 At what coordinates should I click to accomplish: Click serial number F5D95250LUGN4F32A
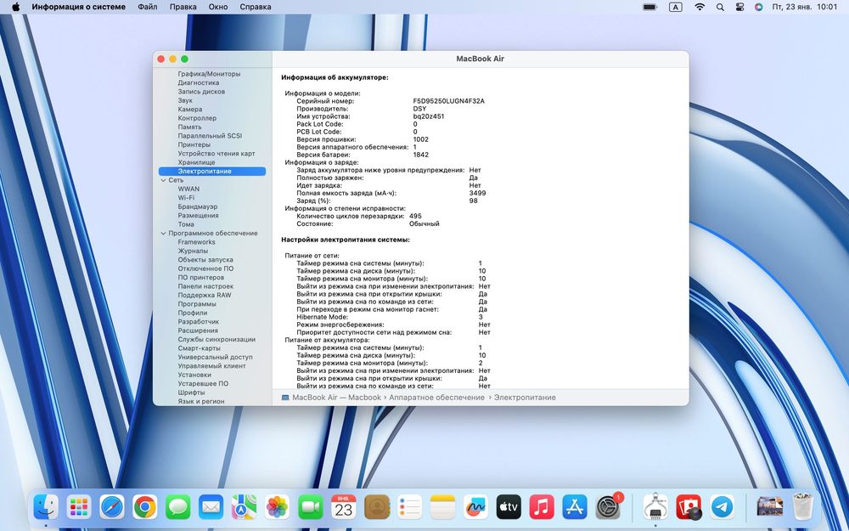click(448, 101)
